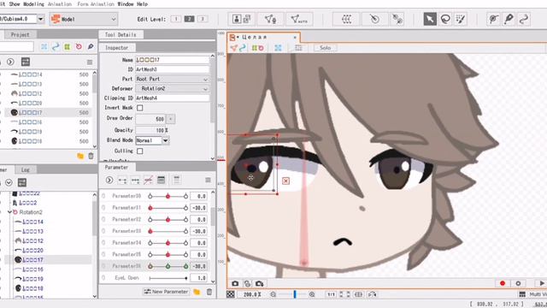Click Eye L Open parameter slider
547x308 pixels.
click(x=168, y=278)
